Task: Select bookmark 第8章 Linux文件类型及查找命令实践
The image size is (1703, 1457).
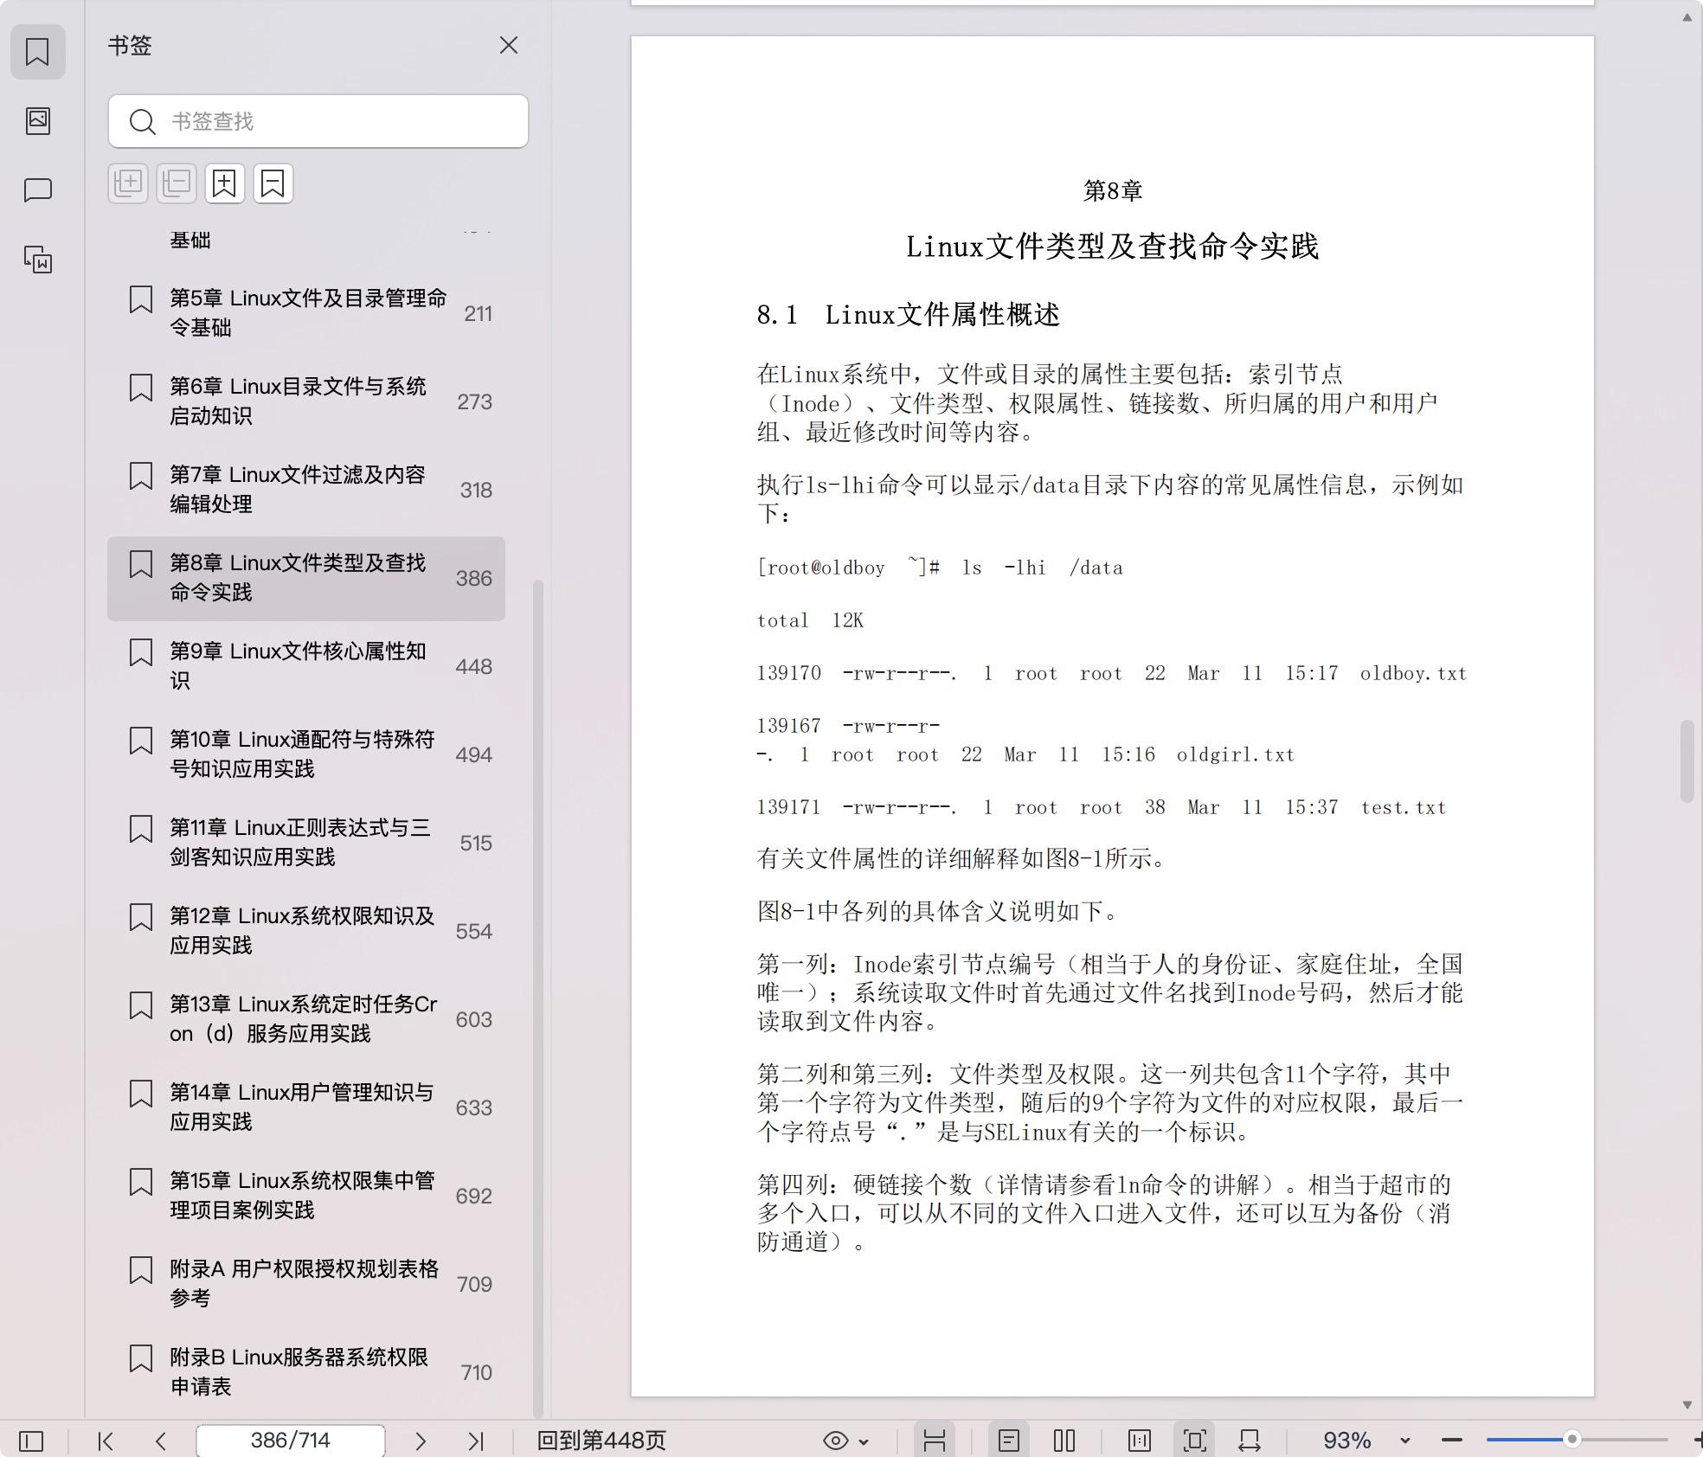Action: pos(306,578)
